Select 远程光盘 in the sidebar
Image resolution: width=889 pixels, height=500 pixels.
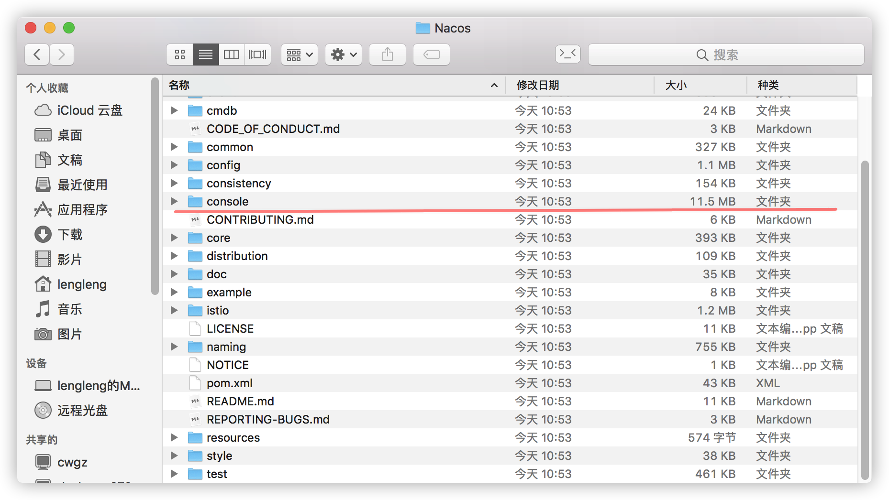pos(71,411)
